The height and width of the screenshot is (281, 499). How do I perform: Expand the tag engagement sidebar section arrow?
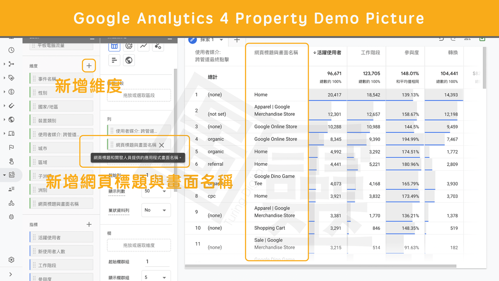click(x=4, y=78)
